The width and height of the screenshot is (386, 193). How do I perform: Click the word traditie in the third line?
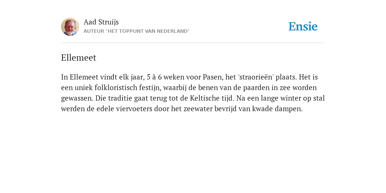122,98
